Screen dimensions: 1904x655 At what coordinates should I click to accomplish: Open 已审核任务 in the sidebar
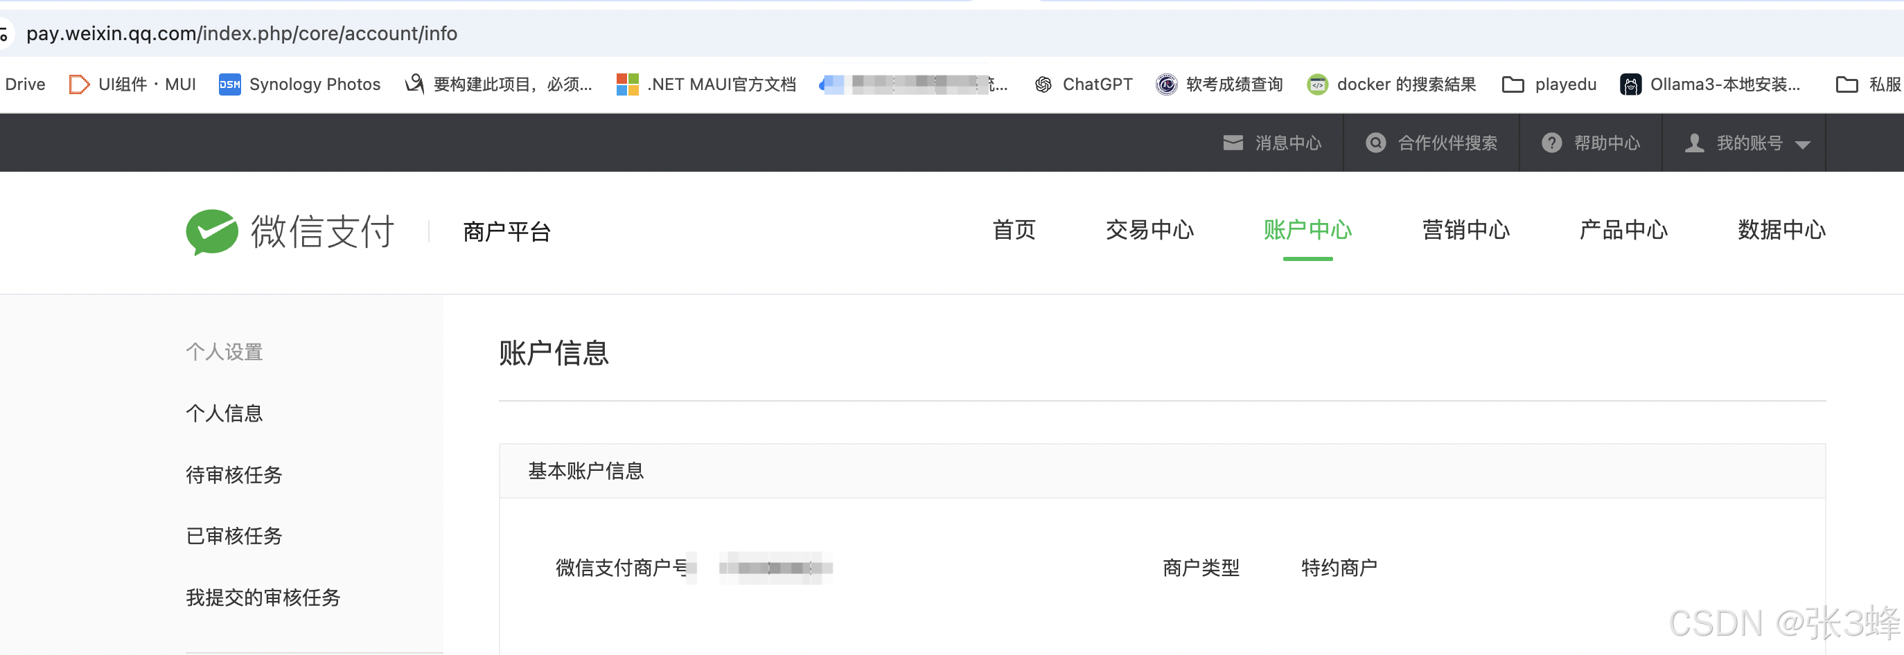click(x=233, y=535)
